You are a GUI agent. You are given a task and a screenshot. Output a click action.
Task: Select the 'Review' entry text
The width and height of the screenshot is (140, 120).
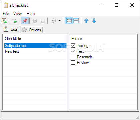coord(83,63)
